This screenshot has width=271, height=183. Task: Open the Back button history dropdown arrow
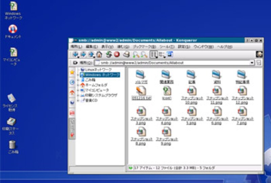tap(79, 57)
